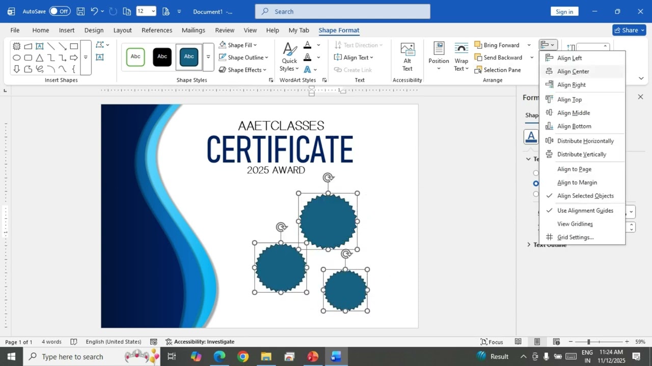Switch to Web Layout view icon
The image size is (652, 366).
[x=556, y=342]
